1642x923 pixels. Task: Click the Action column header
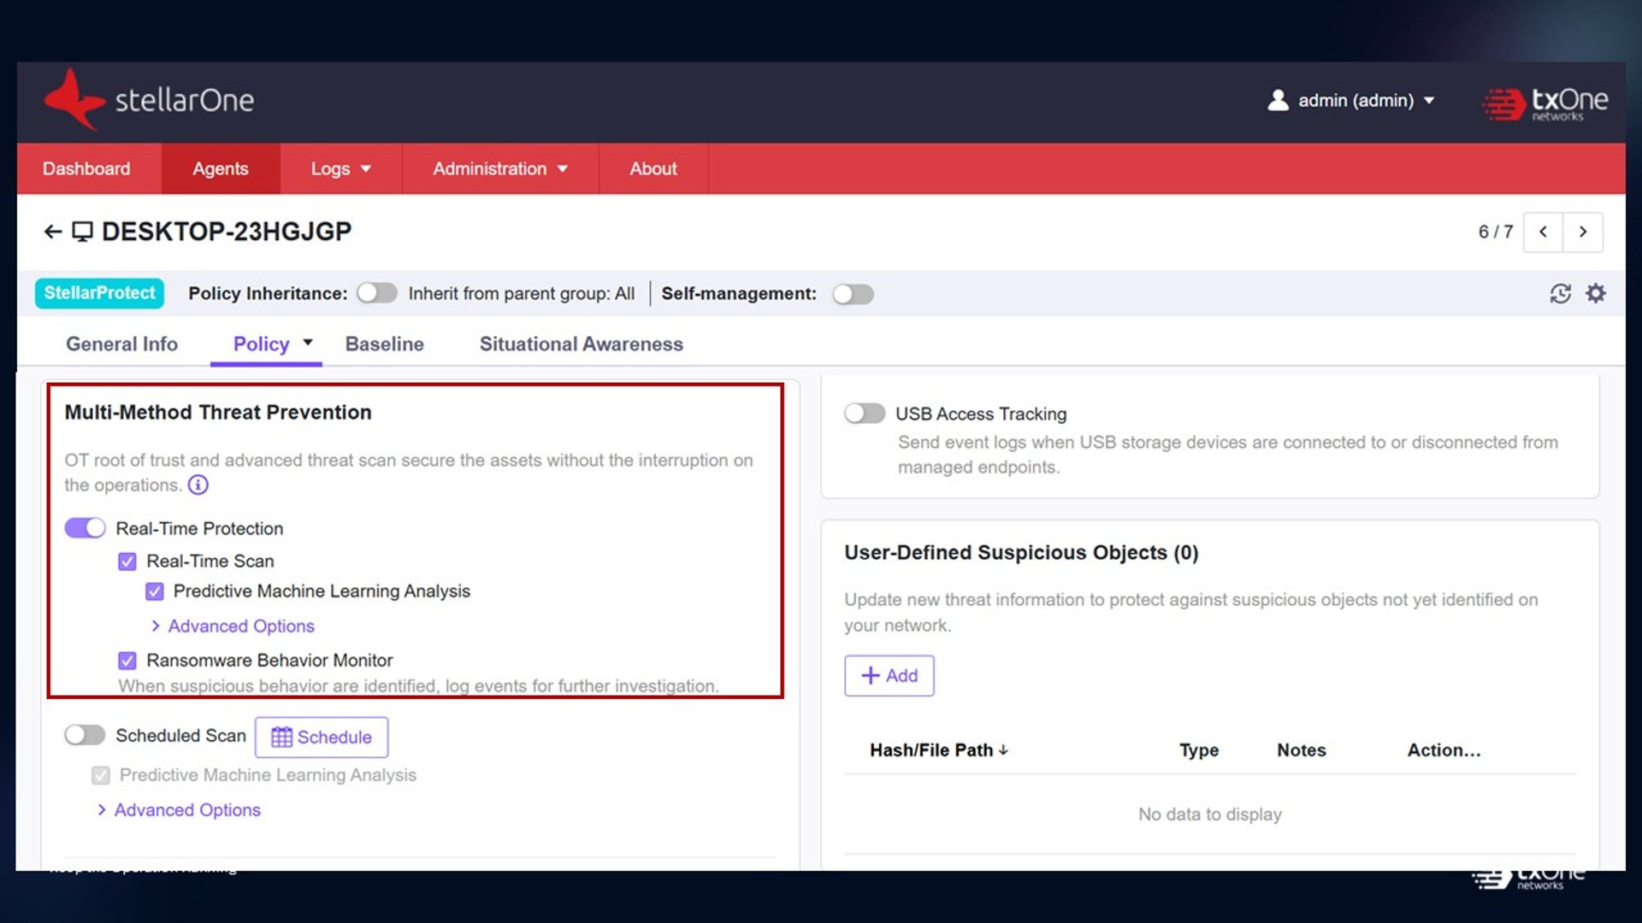pos(1444,750)
